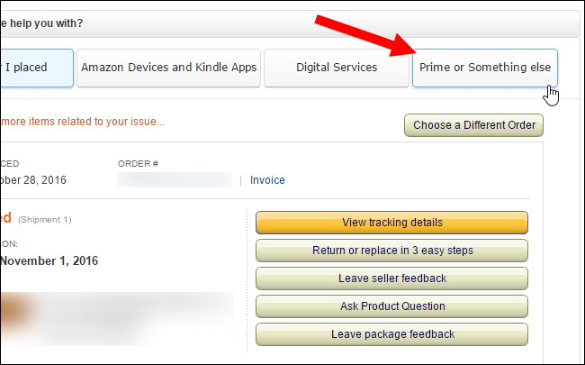Click the order date text, 28, 2016
Viewport: 585px width, 365px height.
(33, 180)
